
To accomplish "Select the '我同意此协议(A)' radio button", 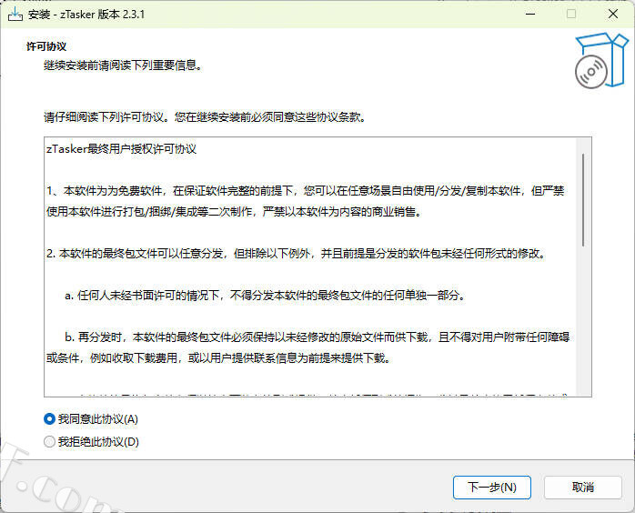I will click(x=91, y=419).
